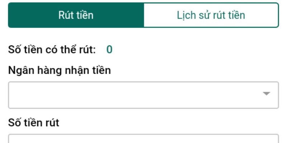Open the Lịch sử rút tiền tab
Image resolution: width=287 pixels, height=143 pixels.
211,15
